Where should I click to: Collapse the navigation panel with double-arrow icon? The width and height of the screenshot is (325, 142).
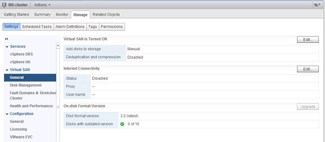pyautogui.click(x=6, y=39)
